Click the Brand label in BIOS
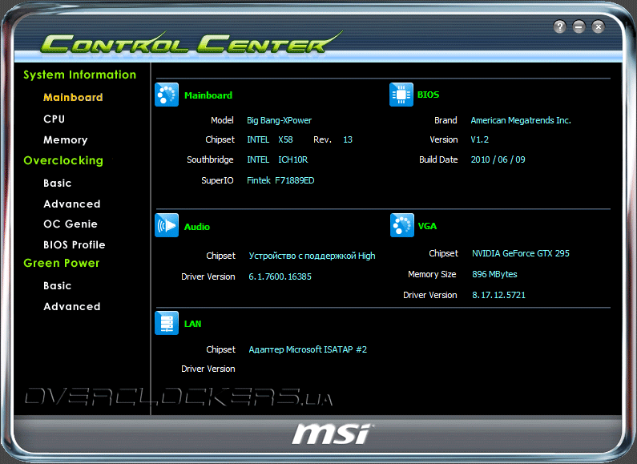The width and height of the screenshot is (637, 464). [x=445, y=120]
